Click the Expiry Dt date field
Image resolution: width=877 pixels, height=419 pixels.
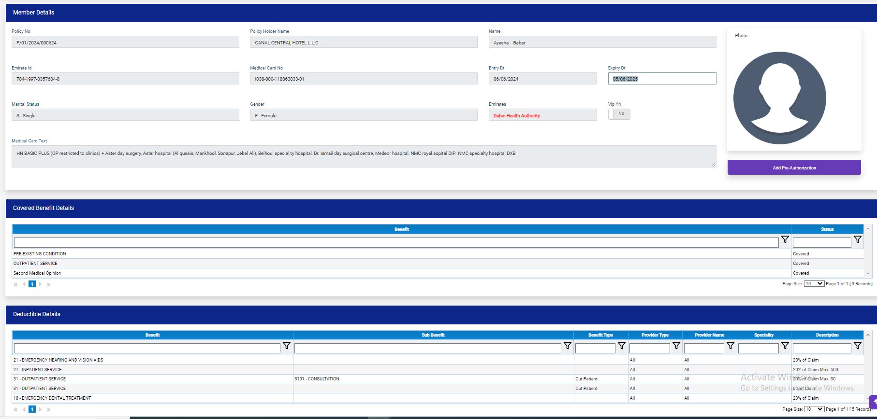coord(661,79)
